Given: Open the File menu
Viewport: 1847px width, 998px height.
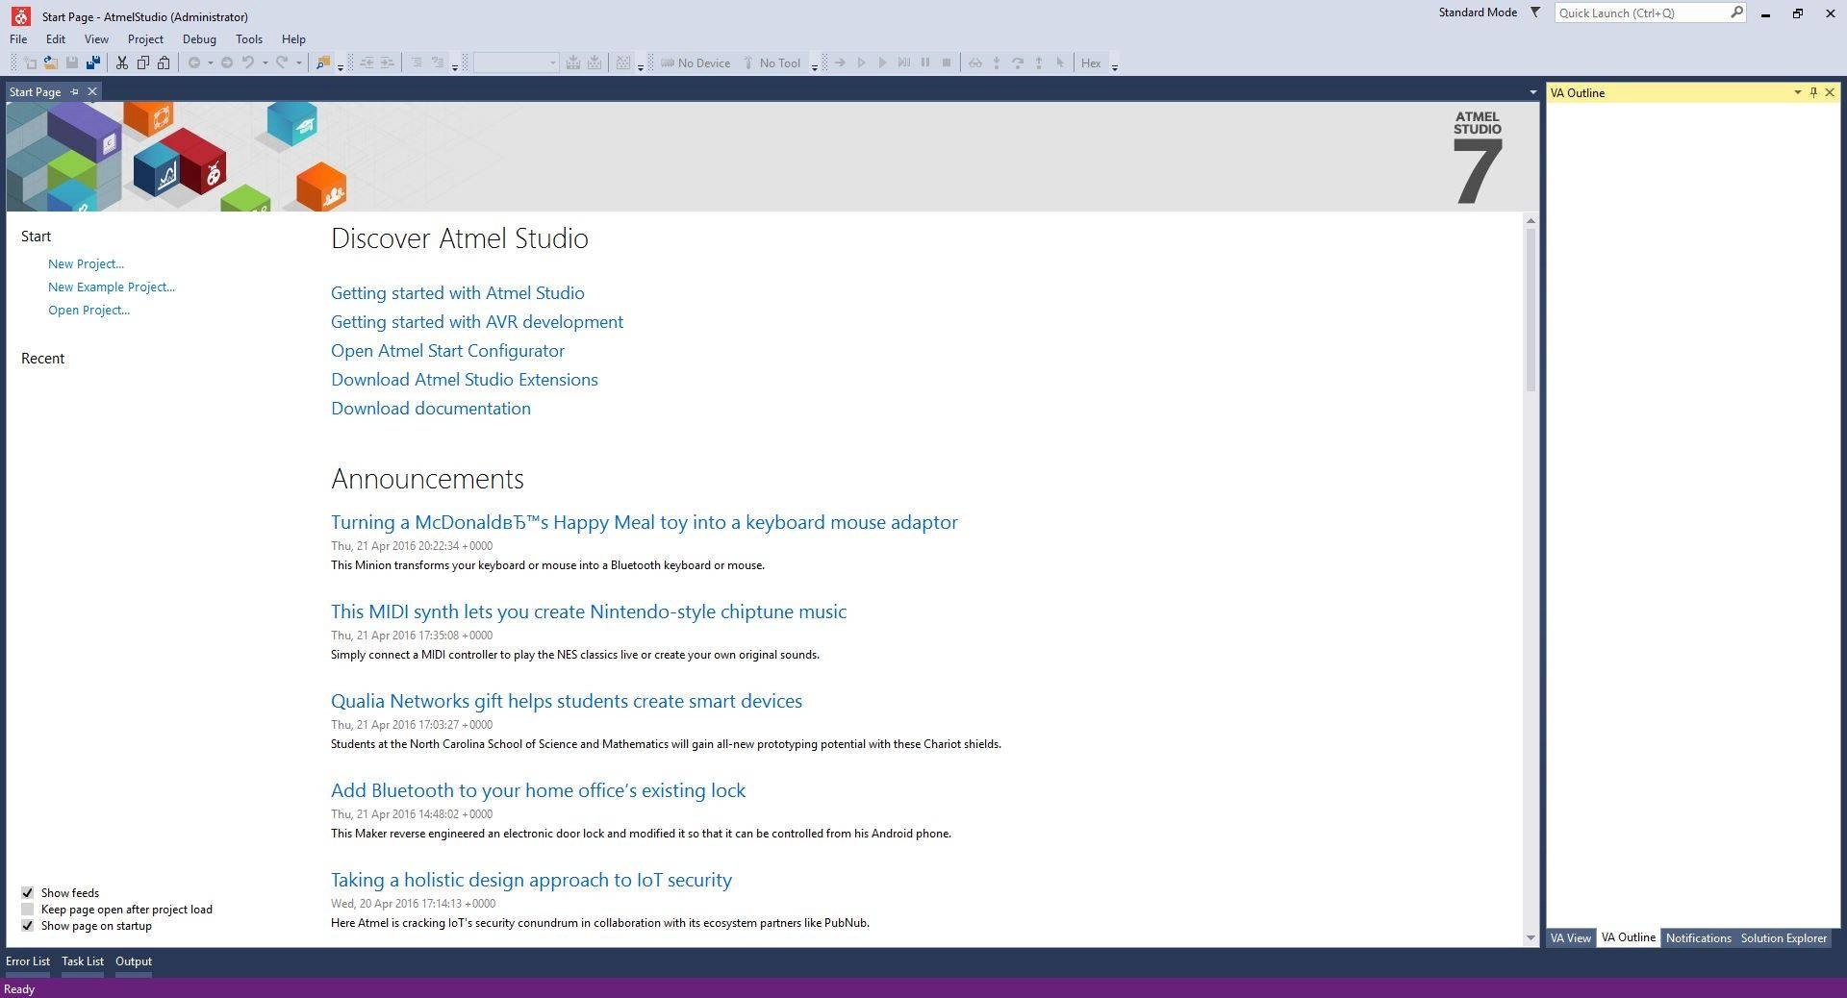Looking at the screenshot, I should (x=18, y=39).
